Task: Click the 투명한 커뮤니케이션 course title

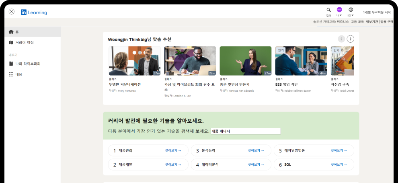Action: [x=125, y=84]
